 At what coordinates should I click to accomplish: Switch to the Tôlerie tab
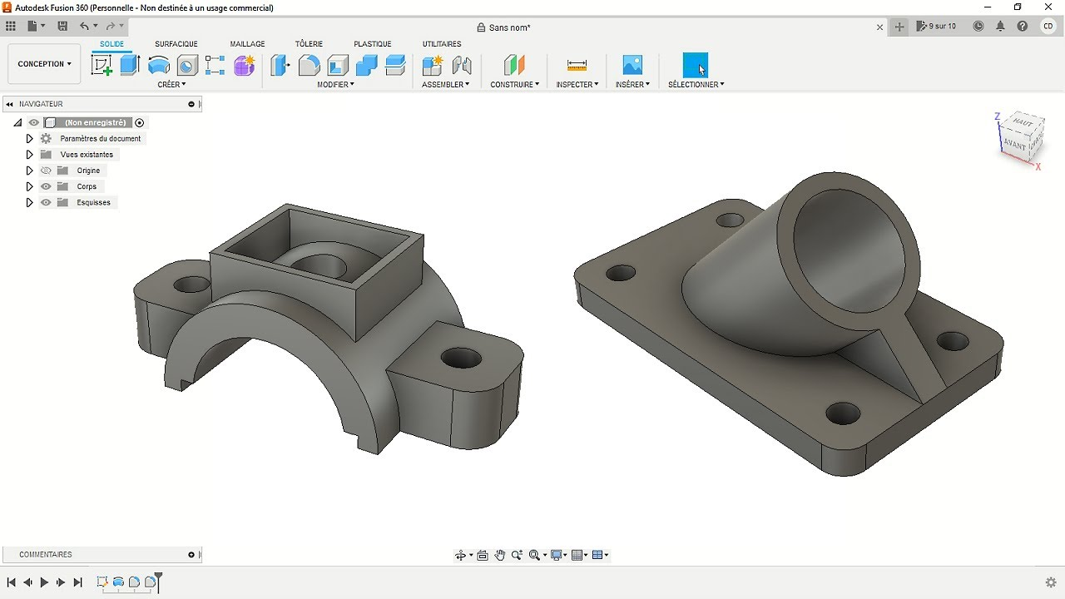[309, 43]
